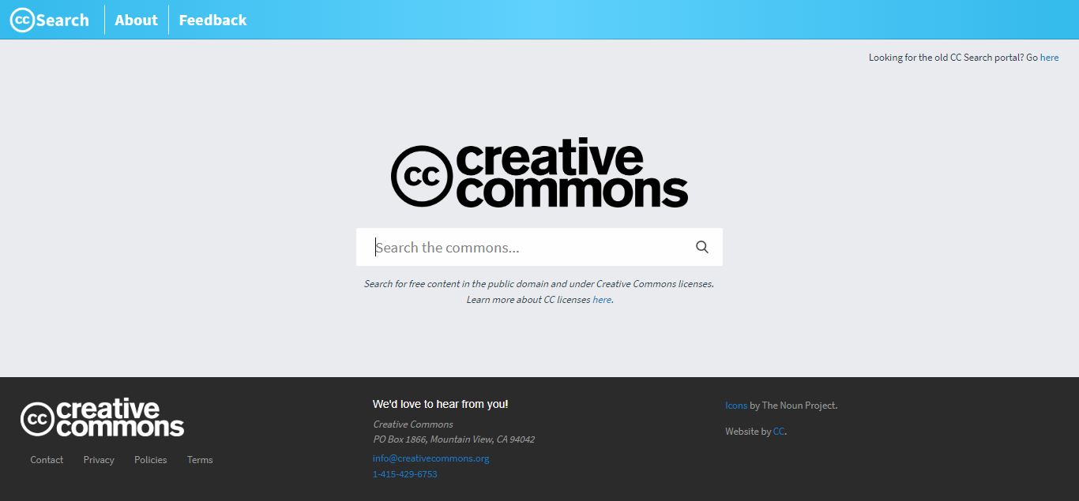Viewport: 1079px width, 501px height.
Task: Click the footer Creative Commons logo
Action: click(102, 418)
